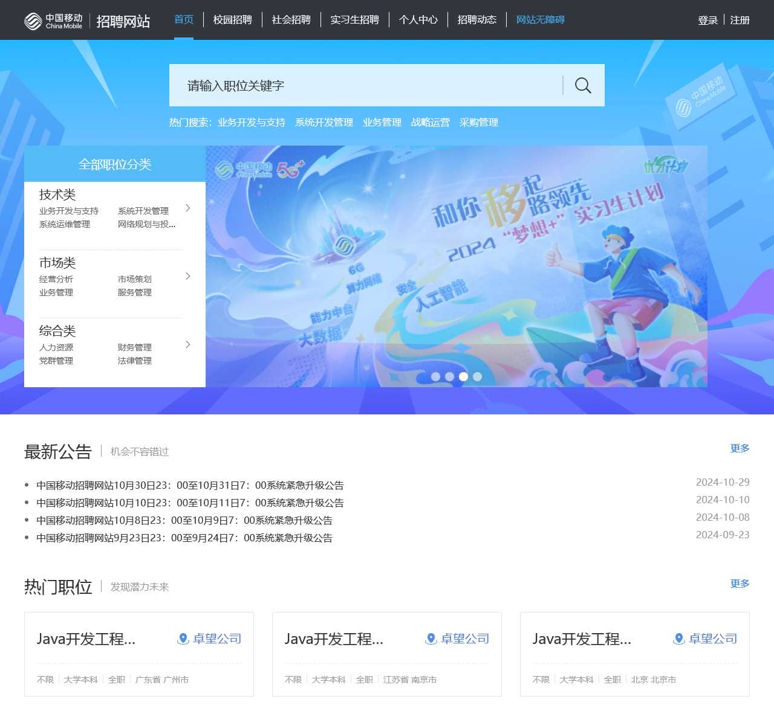Image resolution: width=774 pixels, height=705 pixels.
Task: Open the 9月23日 system upgrade announcement
Action: [x=184, y=538]
